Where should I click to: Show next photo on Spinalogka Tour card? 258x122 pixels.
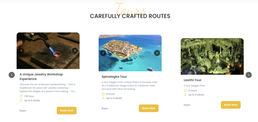click(x=157, y=53)
